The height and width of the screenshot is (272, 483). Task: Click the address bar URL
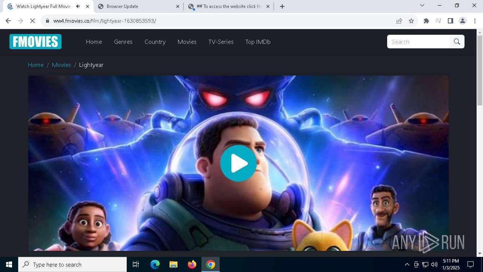pyautogui.click(x=105, y=21)
